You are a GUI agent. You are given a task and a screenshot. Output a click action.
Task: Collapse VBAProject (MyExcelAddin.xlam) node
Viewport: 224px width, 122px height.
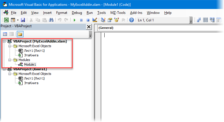point(4,41)
